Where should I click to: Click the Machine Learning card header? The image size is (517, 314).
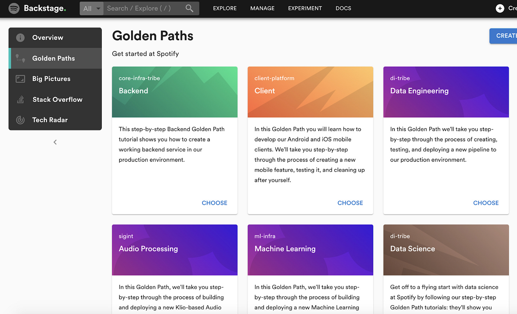coord(310,250)
